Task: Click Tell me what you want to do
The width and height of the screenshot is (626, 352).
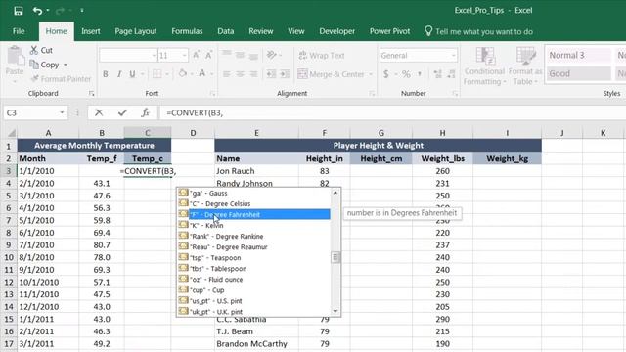Action: point(478,31)
